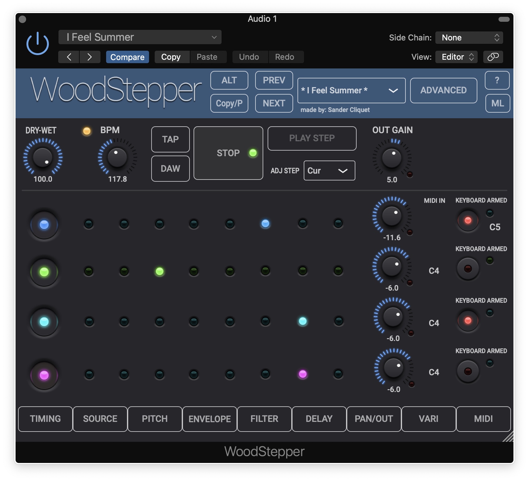
Task: Open the help panel via the ? icon
Action: (497, 80)
